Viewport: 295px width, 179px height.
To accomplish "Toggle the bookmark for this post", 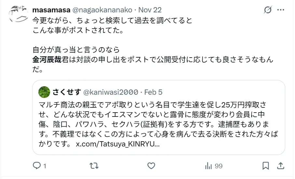I will coord(266,166).
